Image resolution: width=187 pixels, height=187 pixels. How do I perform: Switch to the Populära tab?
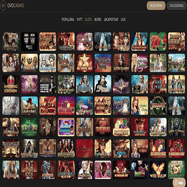pos(68,20)
